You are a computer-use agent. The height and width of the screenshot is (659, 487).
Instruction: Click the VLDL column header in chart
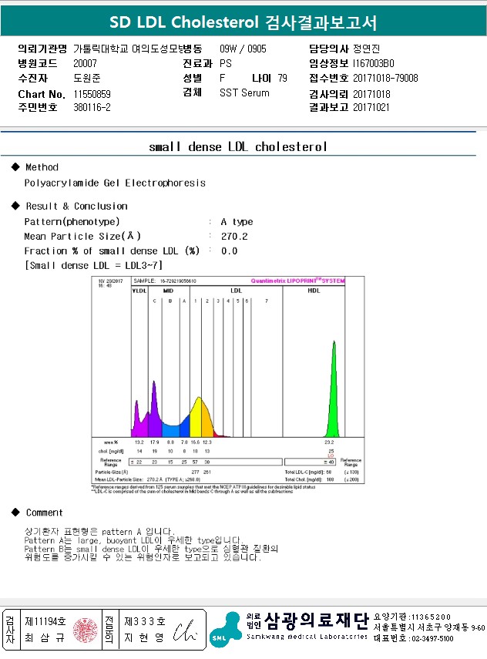pyautogui.click(x=139, y=291)
